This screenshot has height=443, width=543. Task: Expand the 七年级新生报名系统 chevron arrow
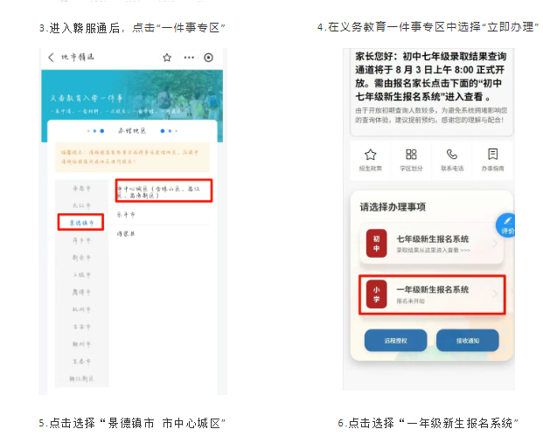495,244
